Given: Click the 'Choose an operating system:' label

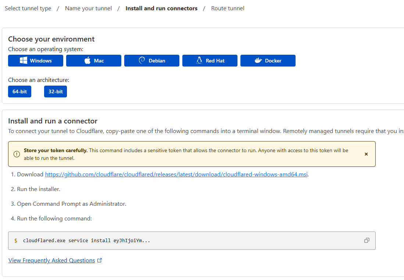Looking at the screenshot, I should [46, 49].
